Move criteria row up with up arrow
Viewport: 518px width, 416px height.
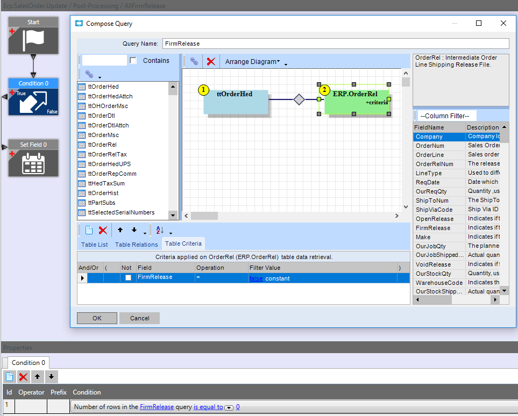(x=120, y=230)
